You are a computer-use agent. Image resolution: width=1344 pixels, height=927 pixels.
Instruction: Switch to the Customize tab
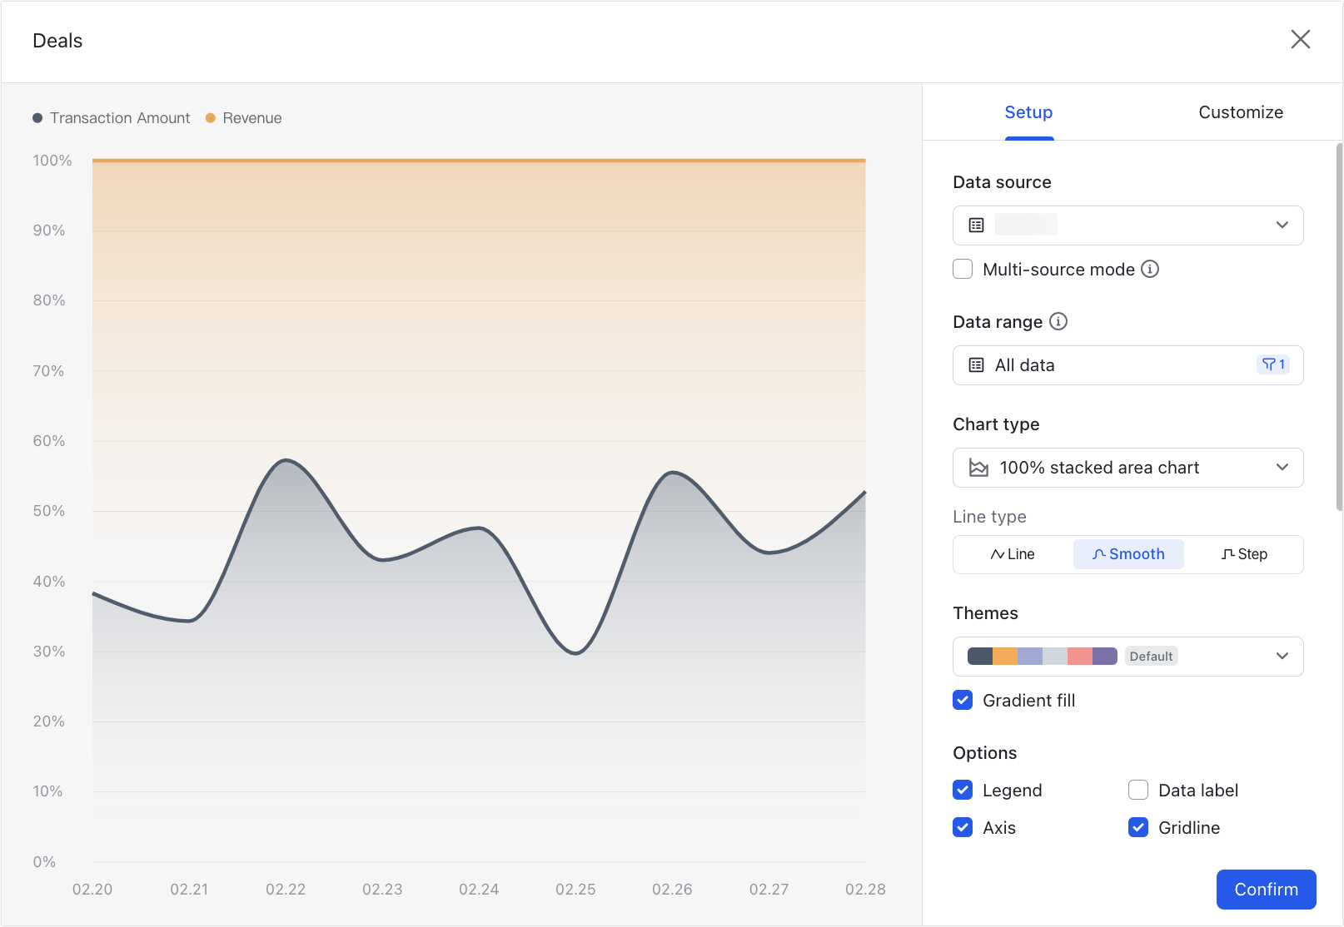coord(1241,112)
